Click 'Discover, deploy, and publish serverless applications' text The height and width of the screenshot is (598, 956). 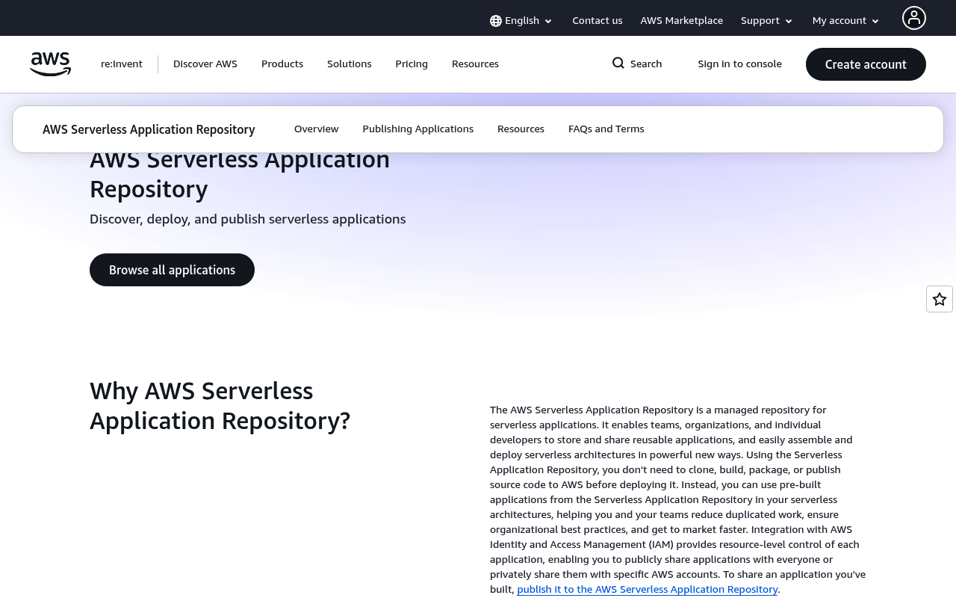[x=248, y=219]
